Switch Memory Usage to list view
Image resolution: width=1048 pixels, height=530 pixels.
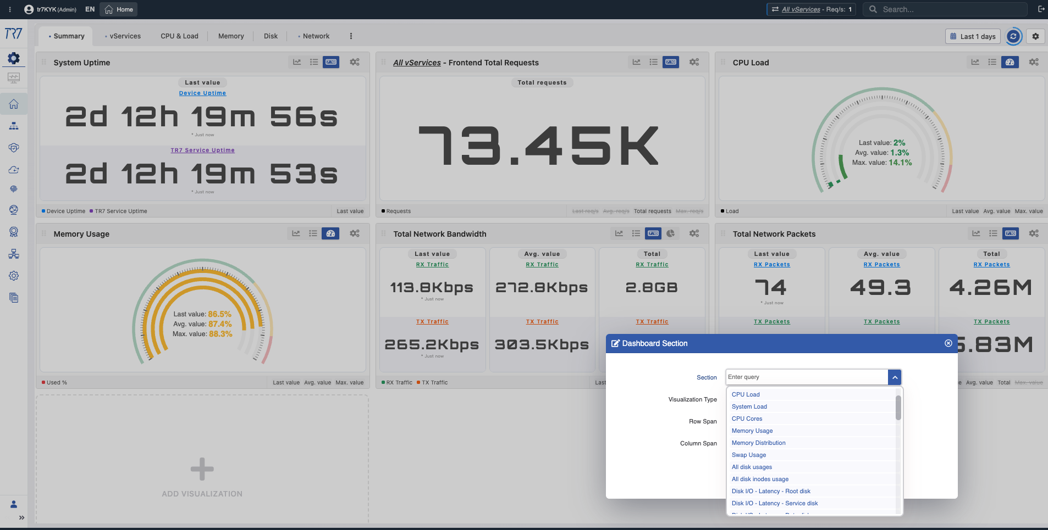coord(313,233)
